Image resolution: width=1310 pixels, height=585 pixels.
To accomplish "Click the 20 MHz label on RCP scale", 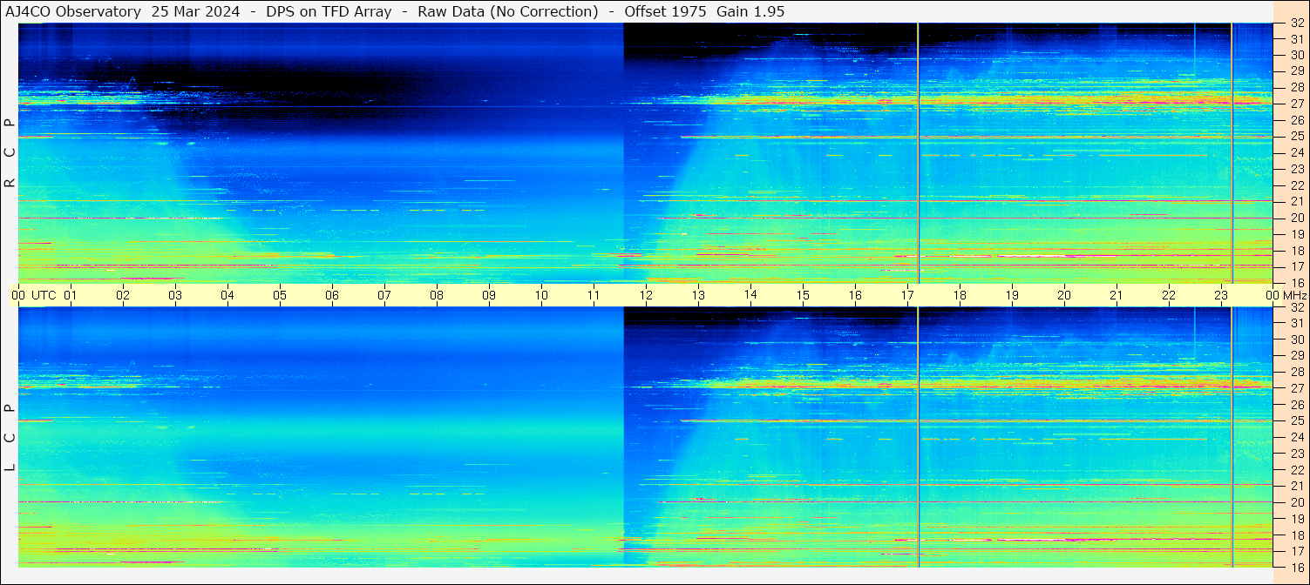I will [x=1296, y=218].
